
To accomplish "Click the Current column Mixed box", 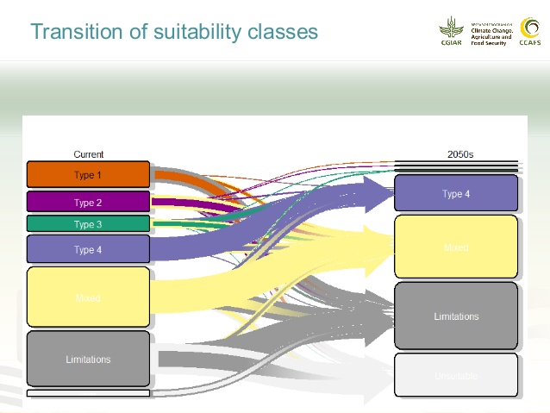I will coord(89,297).
